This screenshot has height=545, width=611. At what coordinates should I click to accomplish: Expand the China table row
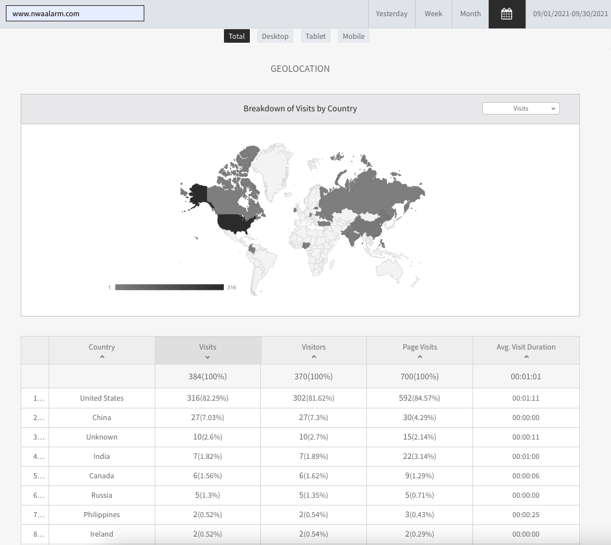35,417
